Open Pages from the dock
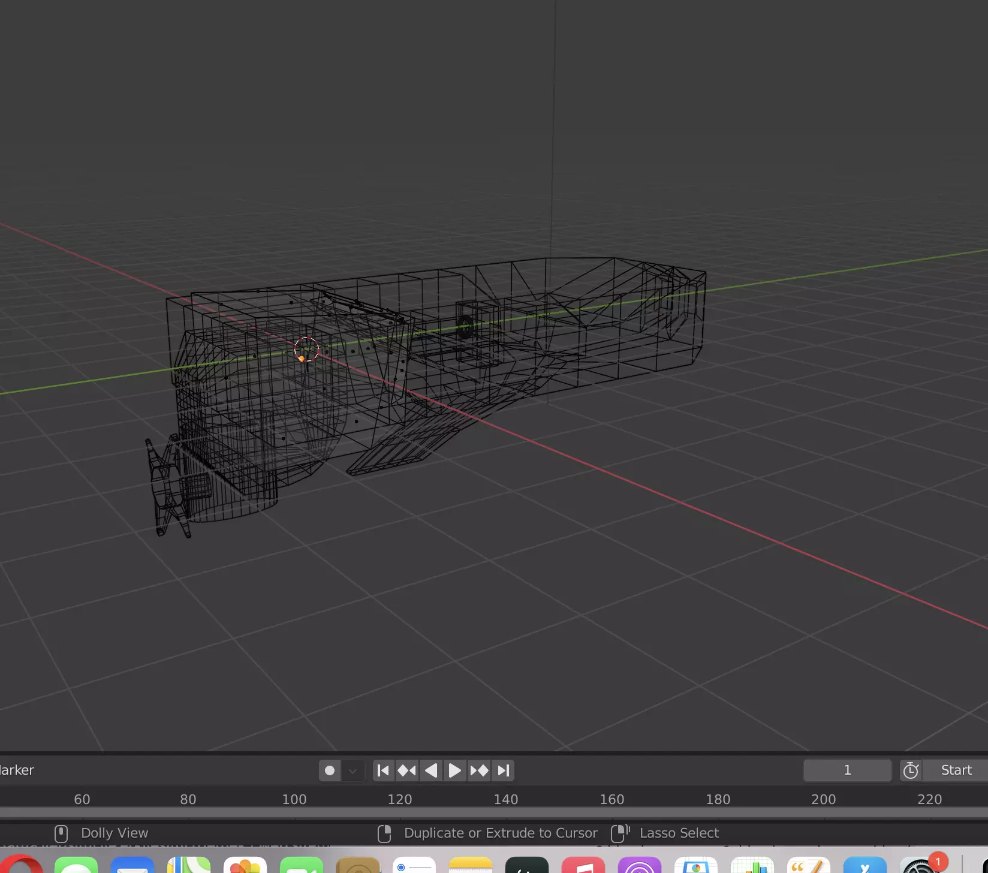The height and width of the screenshot is (873, 988). 809,865
